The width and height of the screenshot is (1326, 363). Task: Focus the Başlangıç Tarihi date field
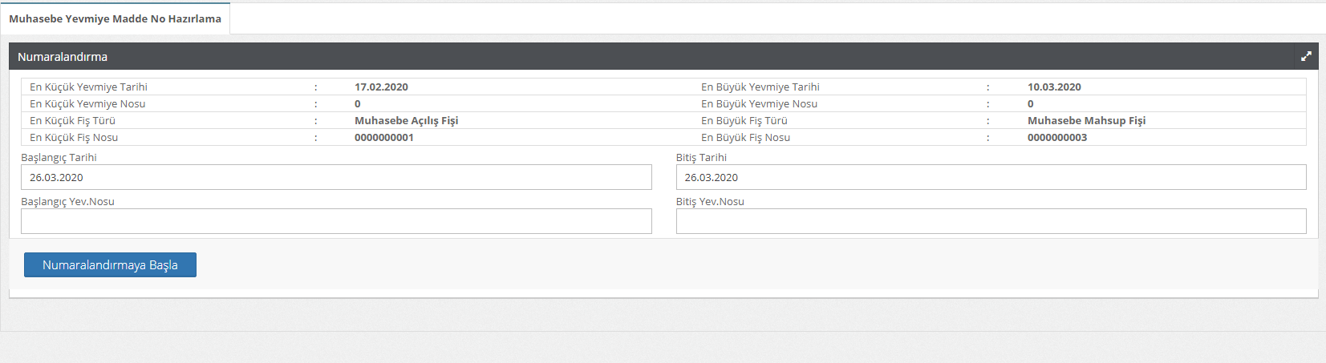(x=336, y=177)
